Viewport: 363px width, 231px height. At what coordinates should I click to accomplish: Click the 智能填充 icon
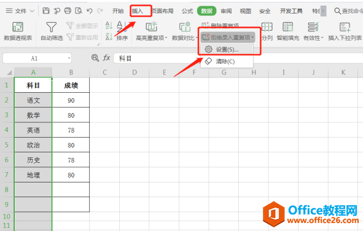pyautogui.click(x=288, y=31)
